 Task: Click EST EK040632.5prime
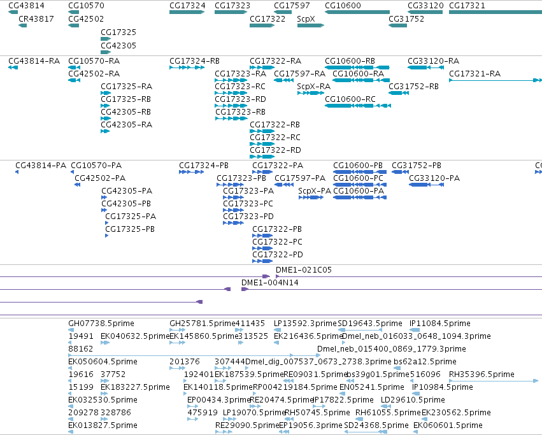[135, 336]
